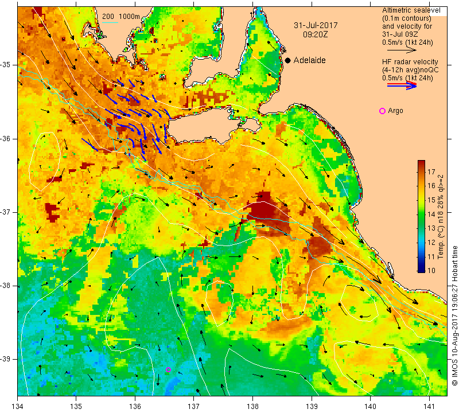Click the Altimetric sealevel legend heading
This screenshot has width=459, height=413.
tap(411, 10)
